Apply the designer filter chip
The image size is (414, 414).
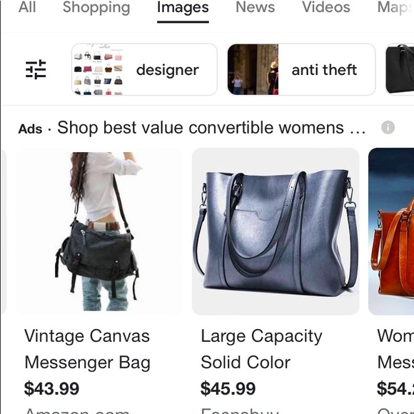pyautogui.click(x=144, y=69)
